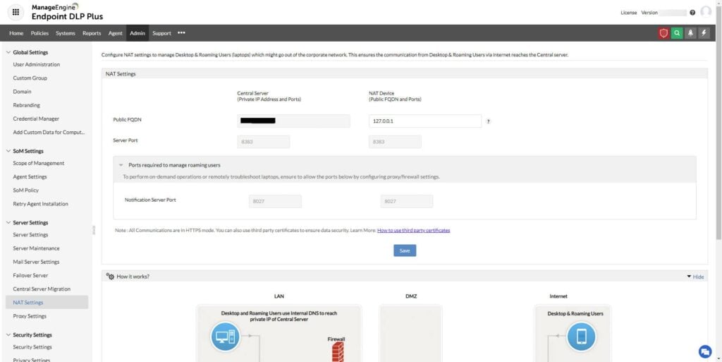Open Failover Server settings
Screen dimensions: 722x362
click(x=30, y=275)
